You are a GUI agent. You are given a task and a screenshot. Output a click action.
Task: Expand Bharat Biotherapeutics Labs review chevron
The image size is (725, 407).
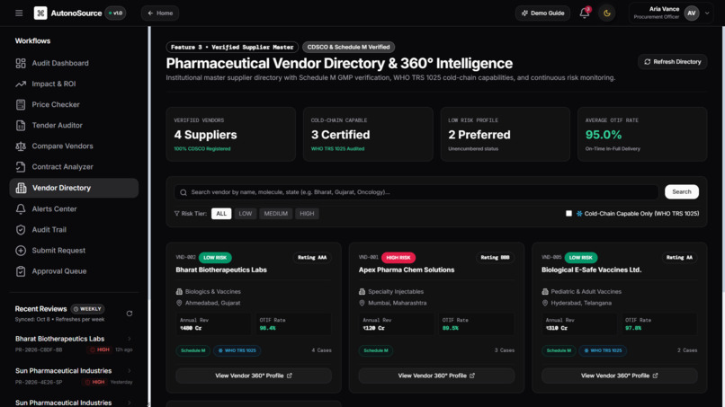click(129, 339)
